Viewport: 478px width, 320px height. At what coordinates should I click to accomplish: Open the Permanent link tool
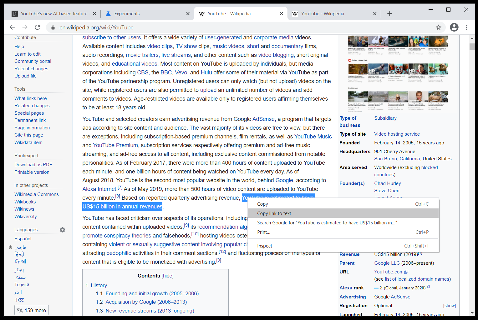[30, 120]
